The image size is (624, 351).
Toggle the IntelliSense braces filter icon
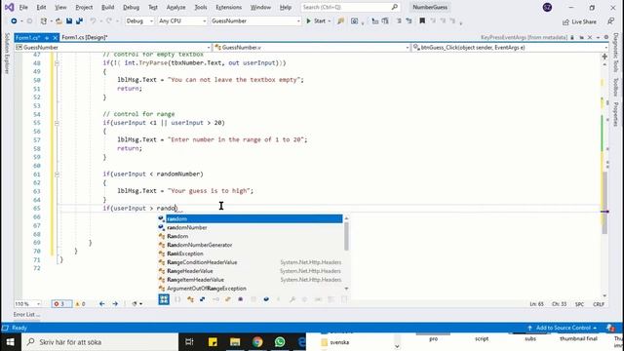177,299
